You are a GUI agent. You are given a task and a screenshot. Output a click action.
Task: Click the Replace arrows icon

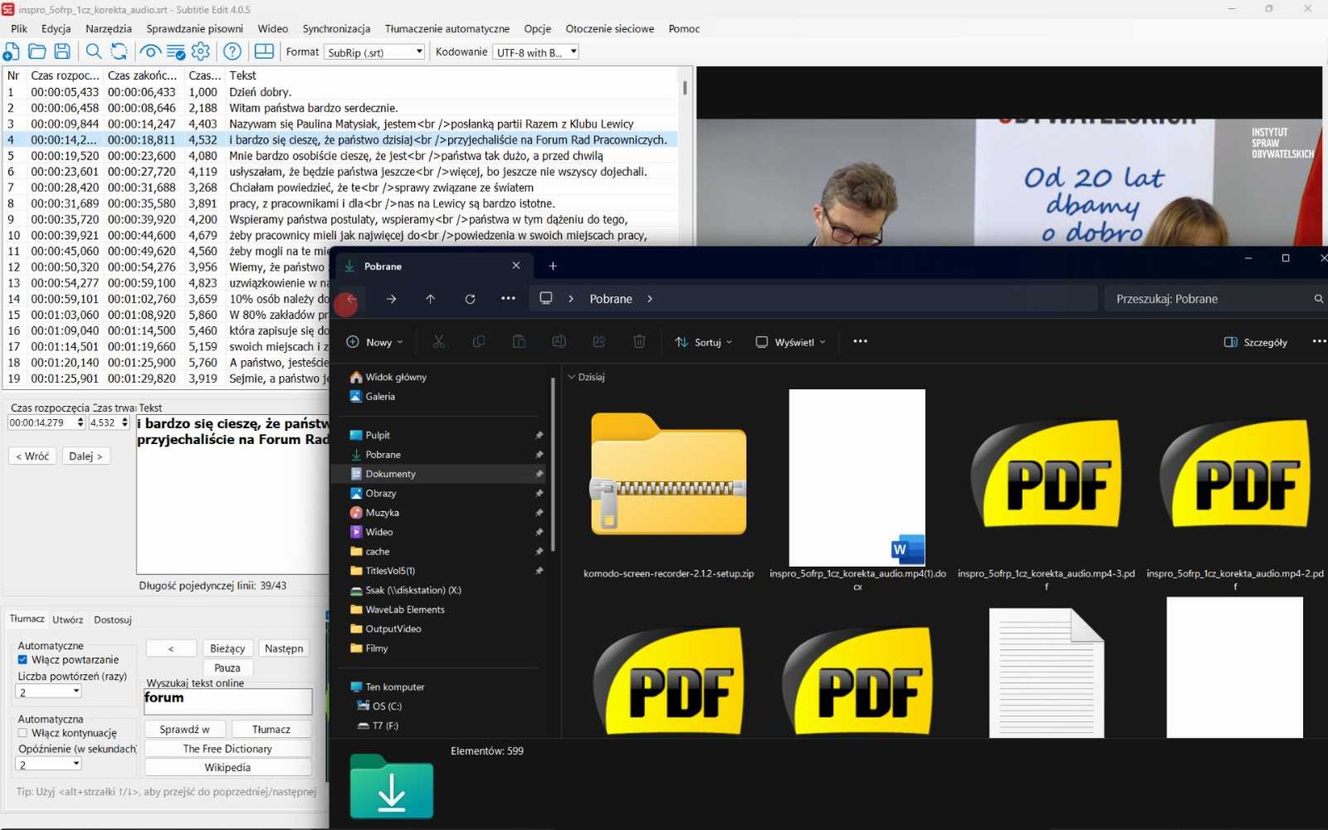[120, 51]
